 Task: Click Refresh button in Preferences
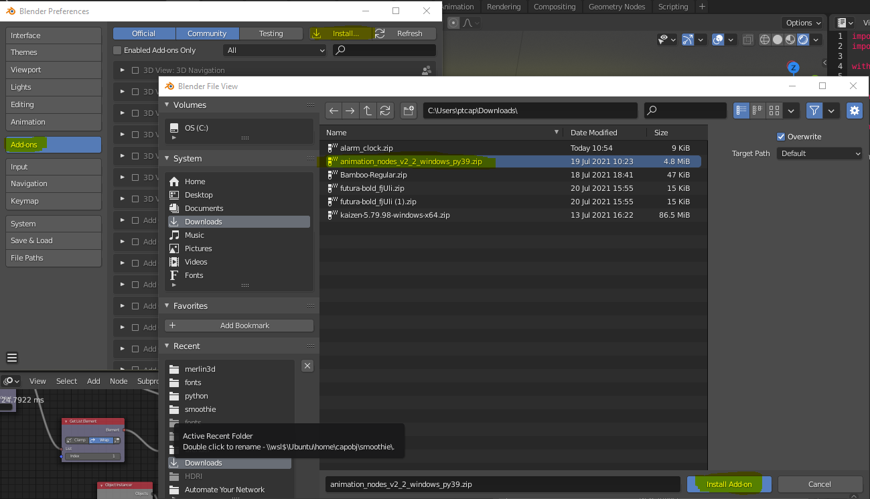tap(405, 33)
